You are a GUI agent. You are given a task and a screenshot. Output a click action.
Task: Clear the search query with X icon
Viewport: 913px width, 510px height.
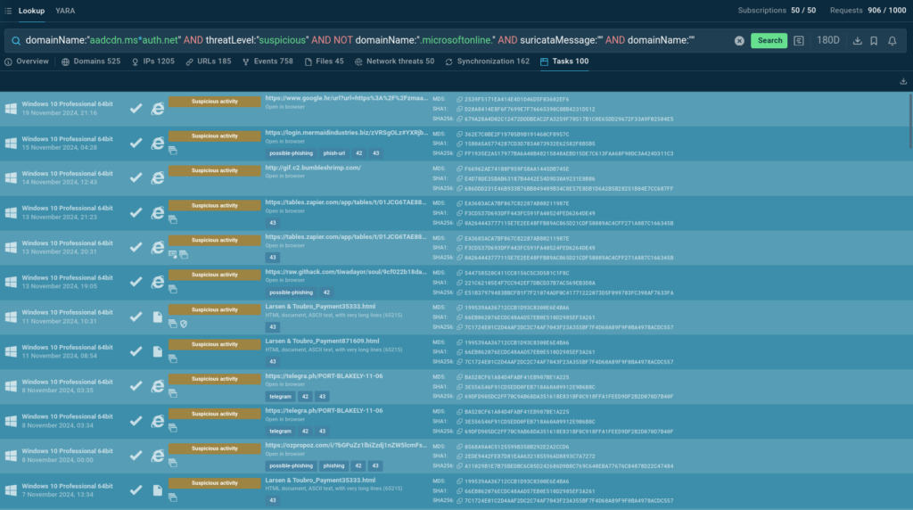[x=739, y=41]
